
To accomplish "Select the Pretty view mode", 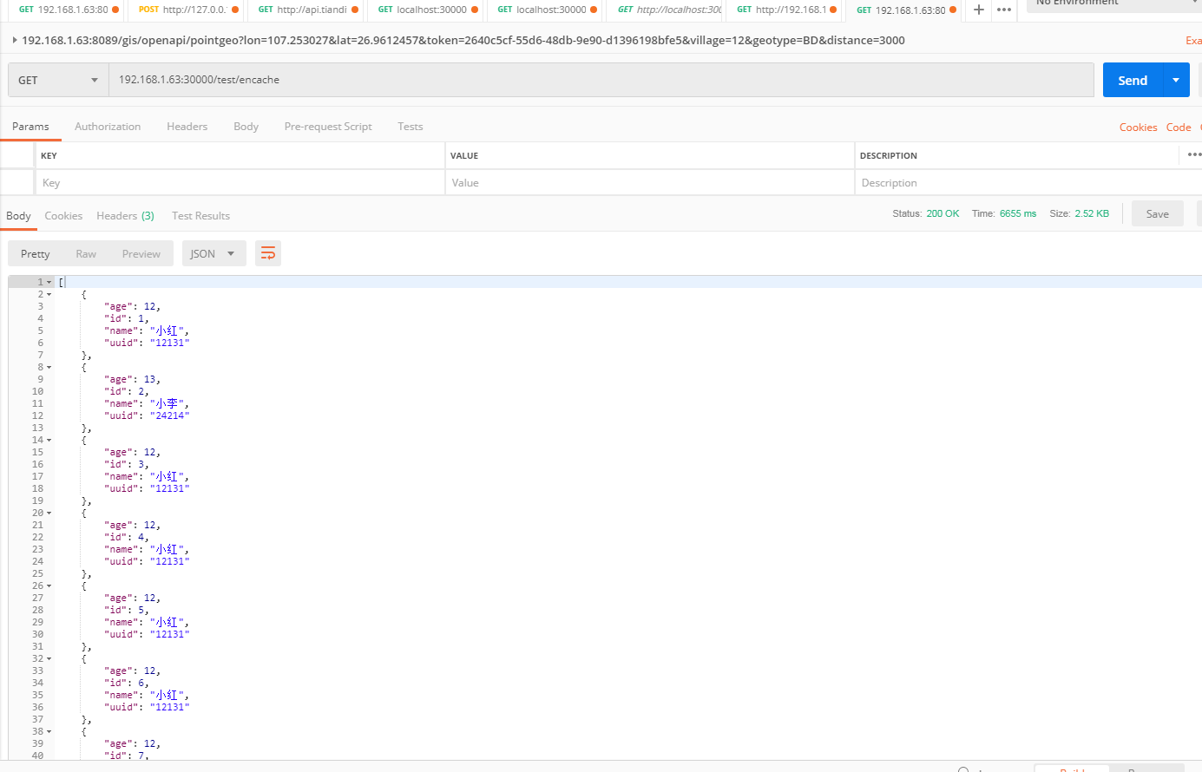I will pos(36,253).
